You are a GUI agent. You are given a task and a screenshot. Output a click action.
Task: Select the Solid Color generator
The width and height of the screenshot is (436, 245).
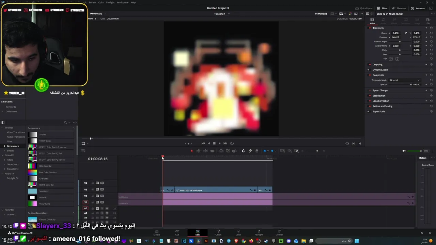click(50, 191)
